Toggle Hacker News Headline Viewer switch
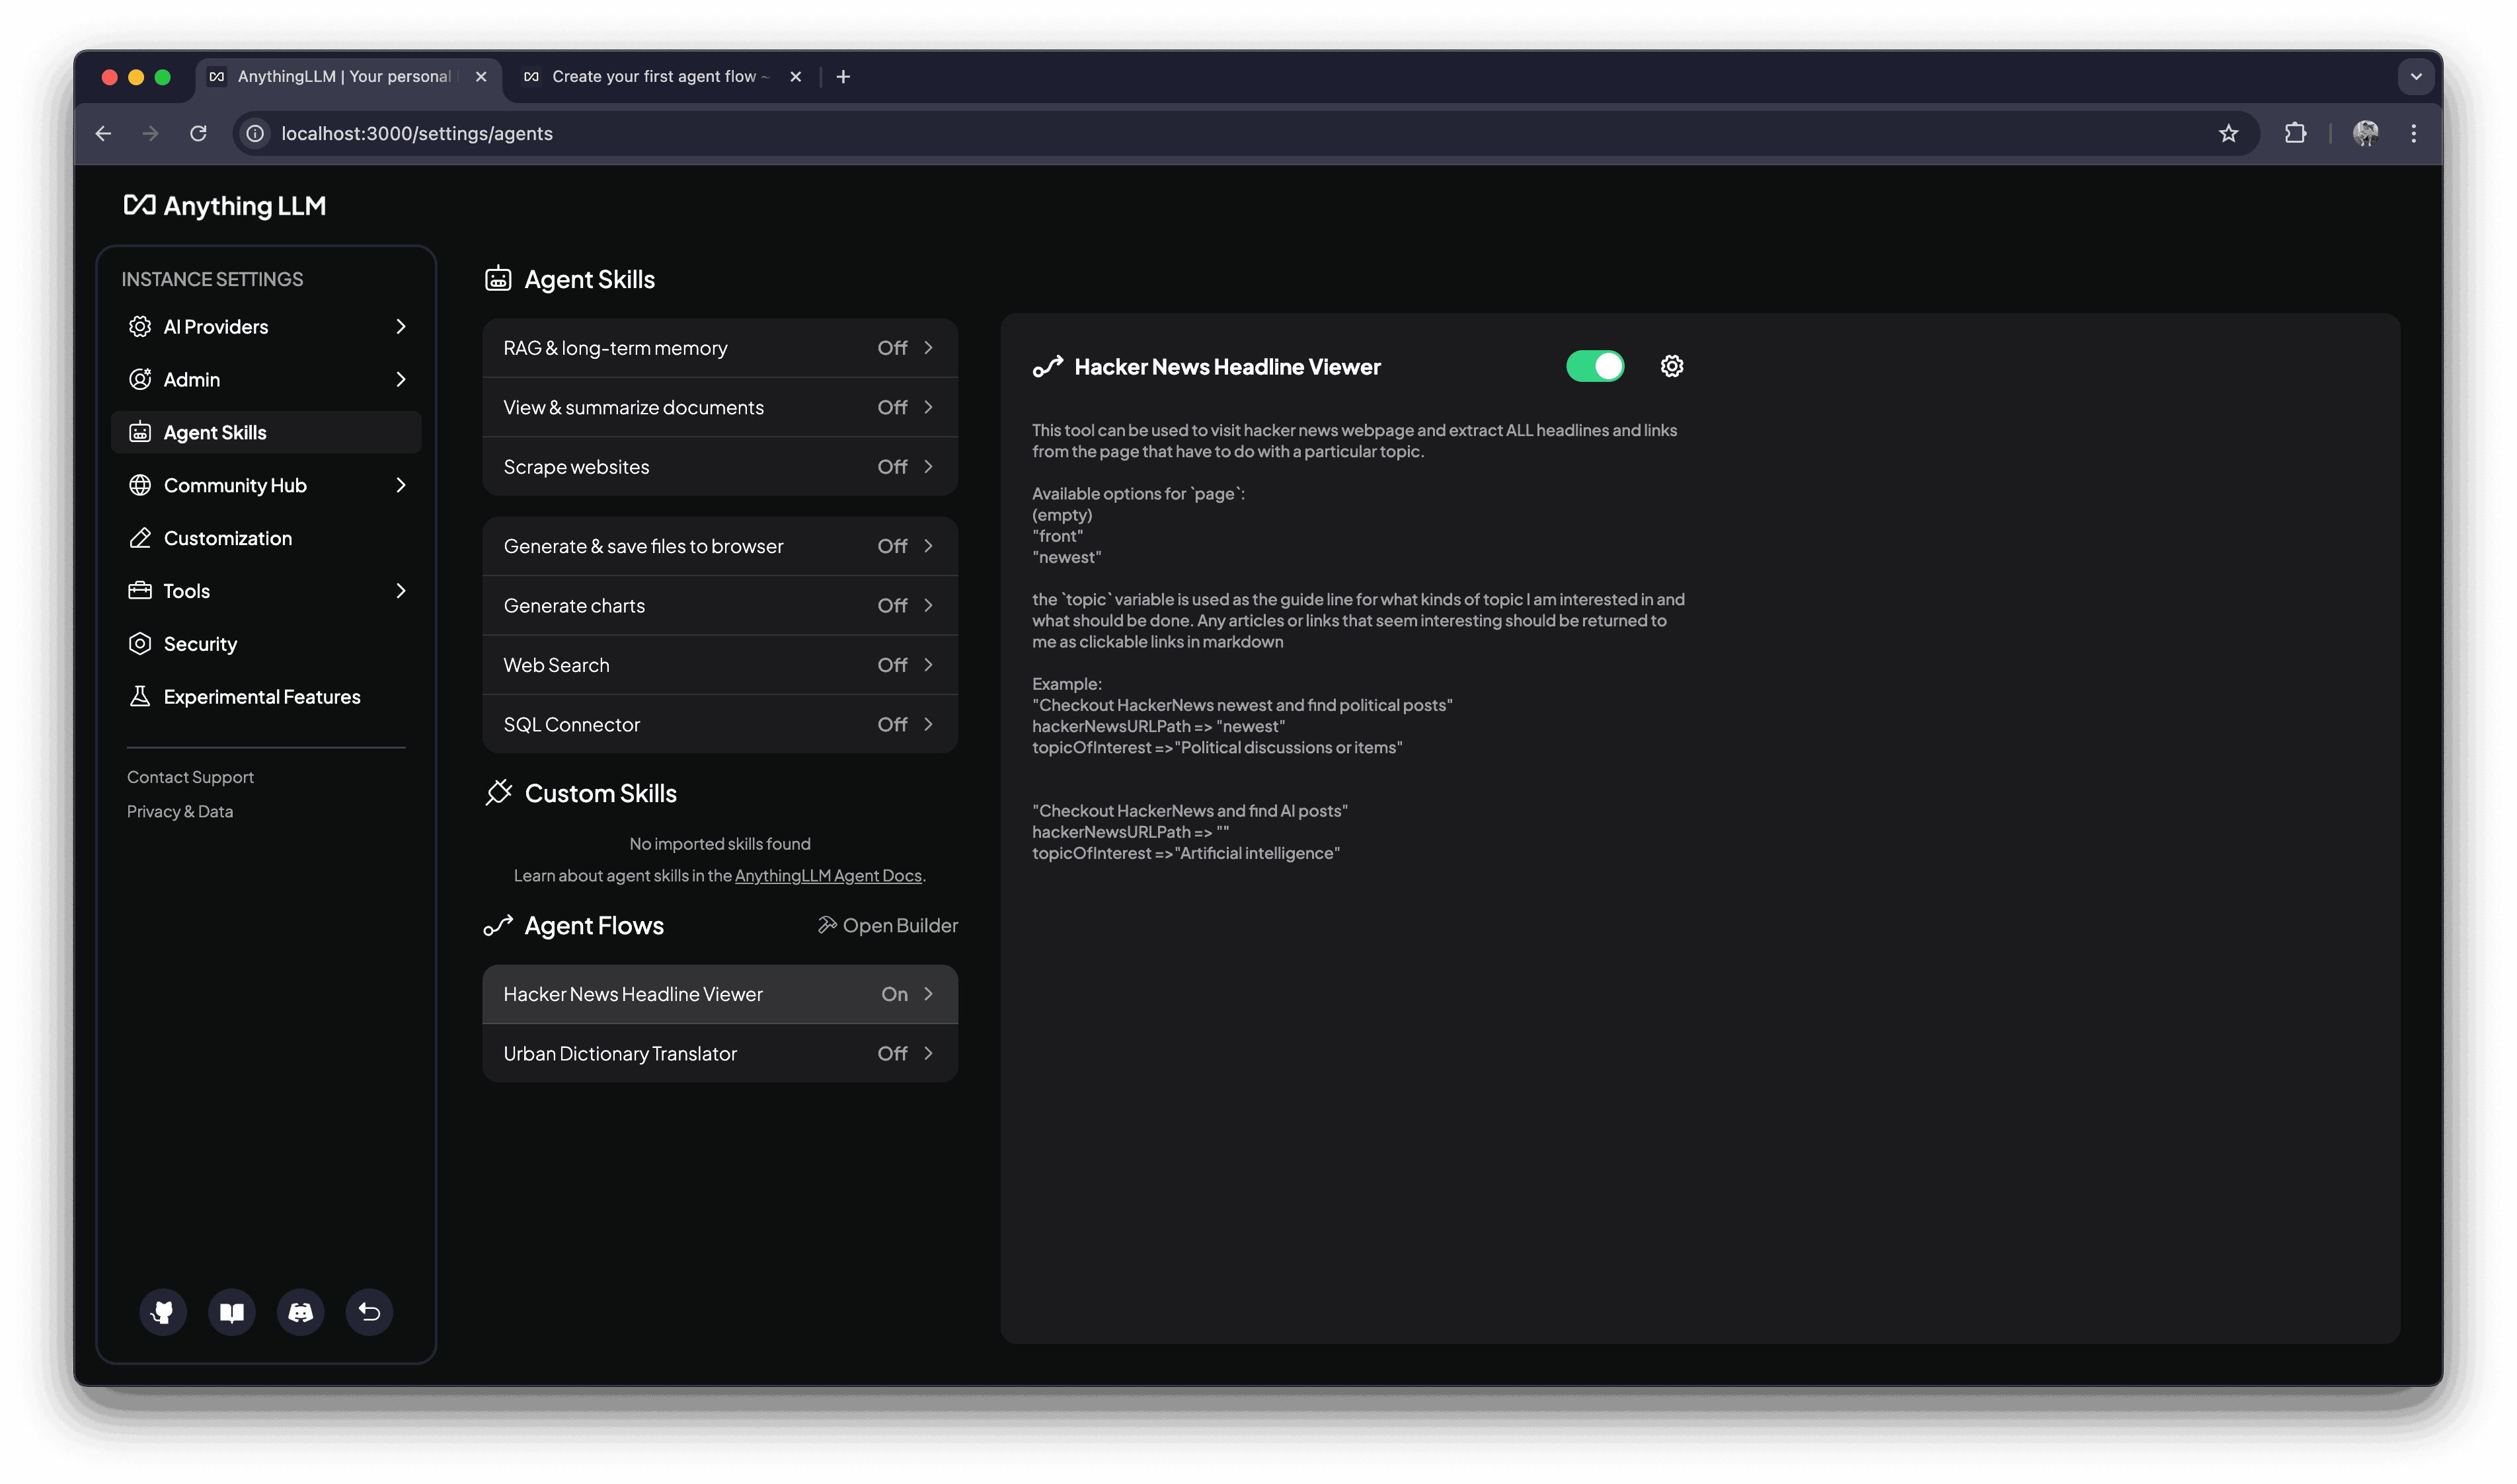 click(x=1595, y=366)
